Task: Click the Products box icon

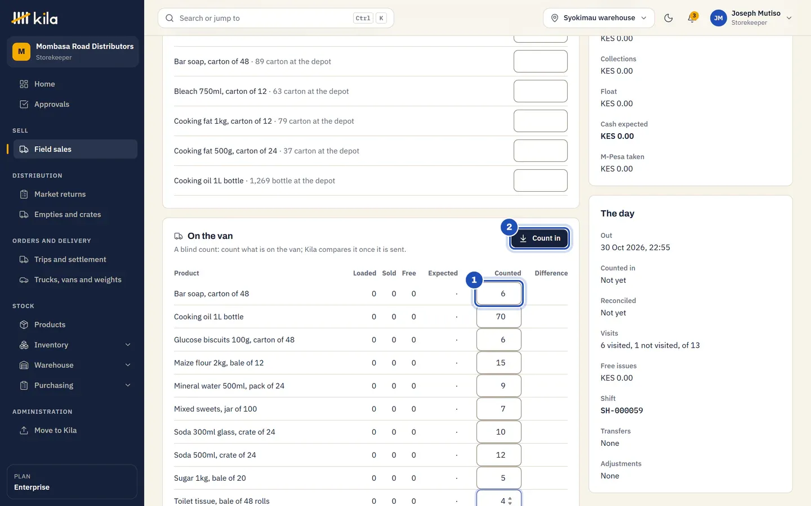Action: (x=24, y=324)
